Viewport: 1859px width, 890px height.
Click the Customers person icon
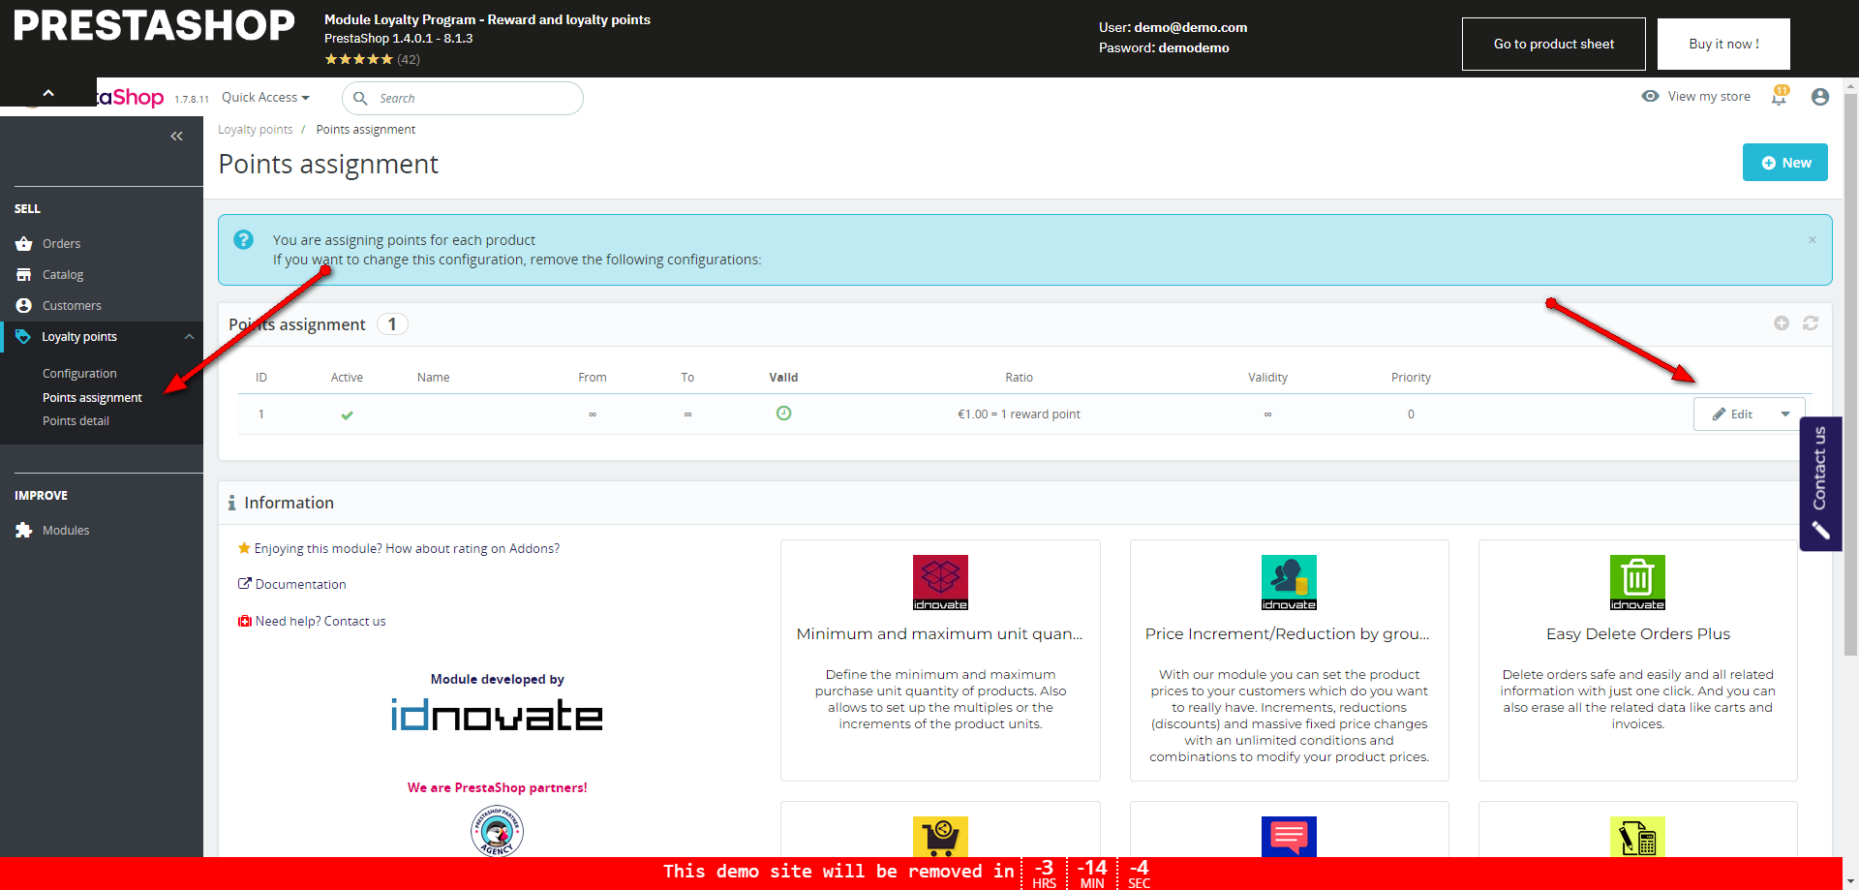click(x=24, y=306)
